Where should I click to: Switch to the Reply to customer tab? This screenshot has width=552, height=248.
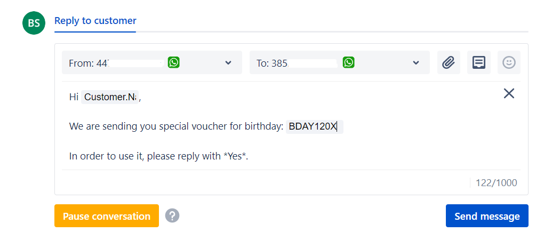95,21
